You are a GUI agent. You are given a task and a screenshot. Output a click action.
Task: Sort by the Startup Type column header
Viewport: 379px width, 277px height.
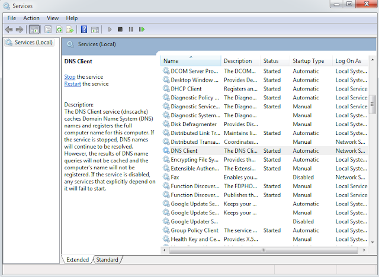tap(311, 61)
